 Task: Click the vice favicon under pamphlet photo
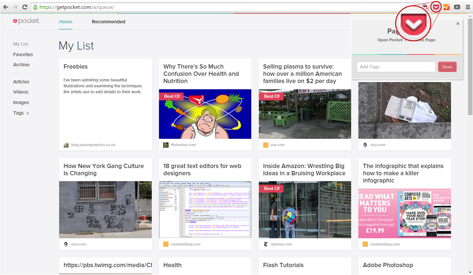(x=365, y=145)
